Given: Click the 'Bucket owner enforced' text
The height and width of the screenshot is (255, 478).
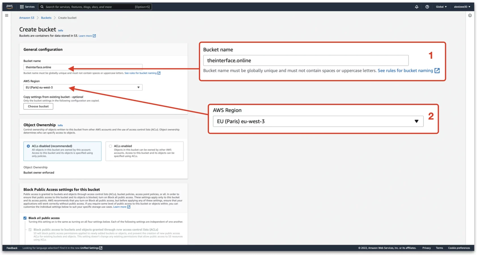Looking at the screenshot, I should point(39,173).
